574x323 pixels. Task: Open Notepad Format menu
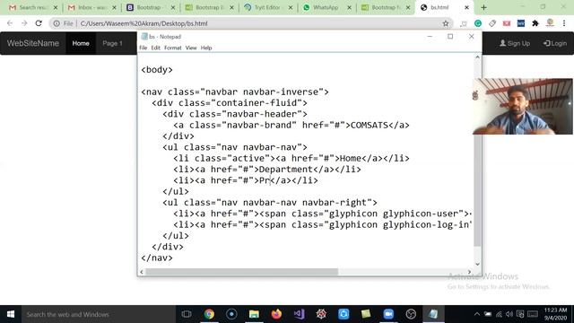[x=173, y=48]
